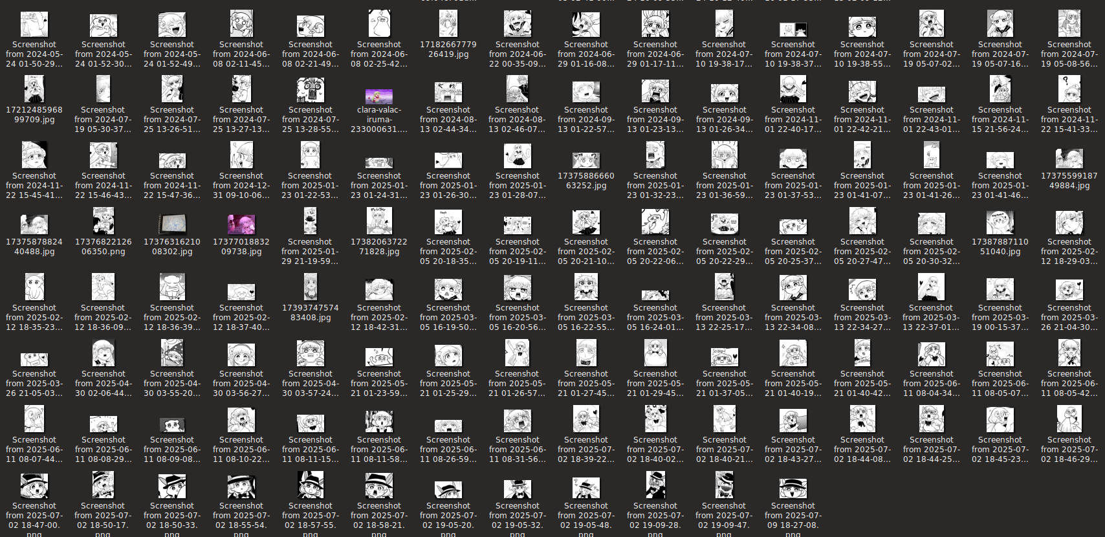Screen dimensions: 1105x537
Task: Select thumbnail of Screenshot from 2025-06-11 08-05-42
Action: 1069,353
